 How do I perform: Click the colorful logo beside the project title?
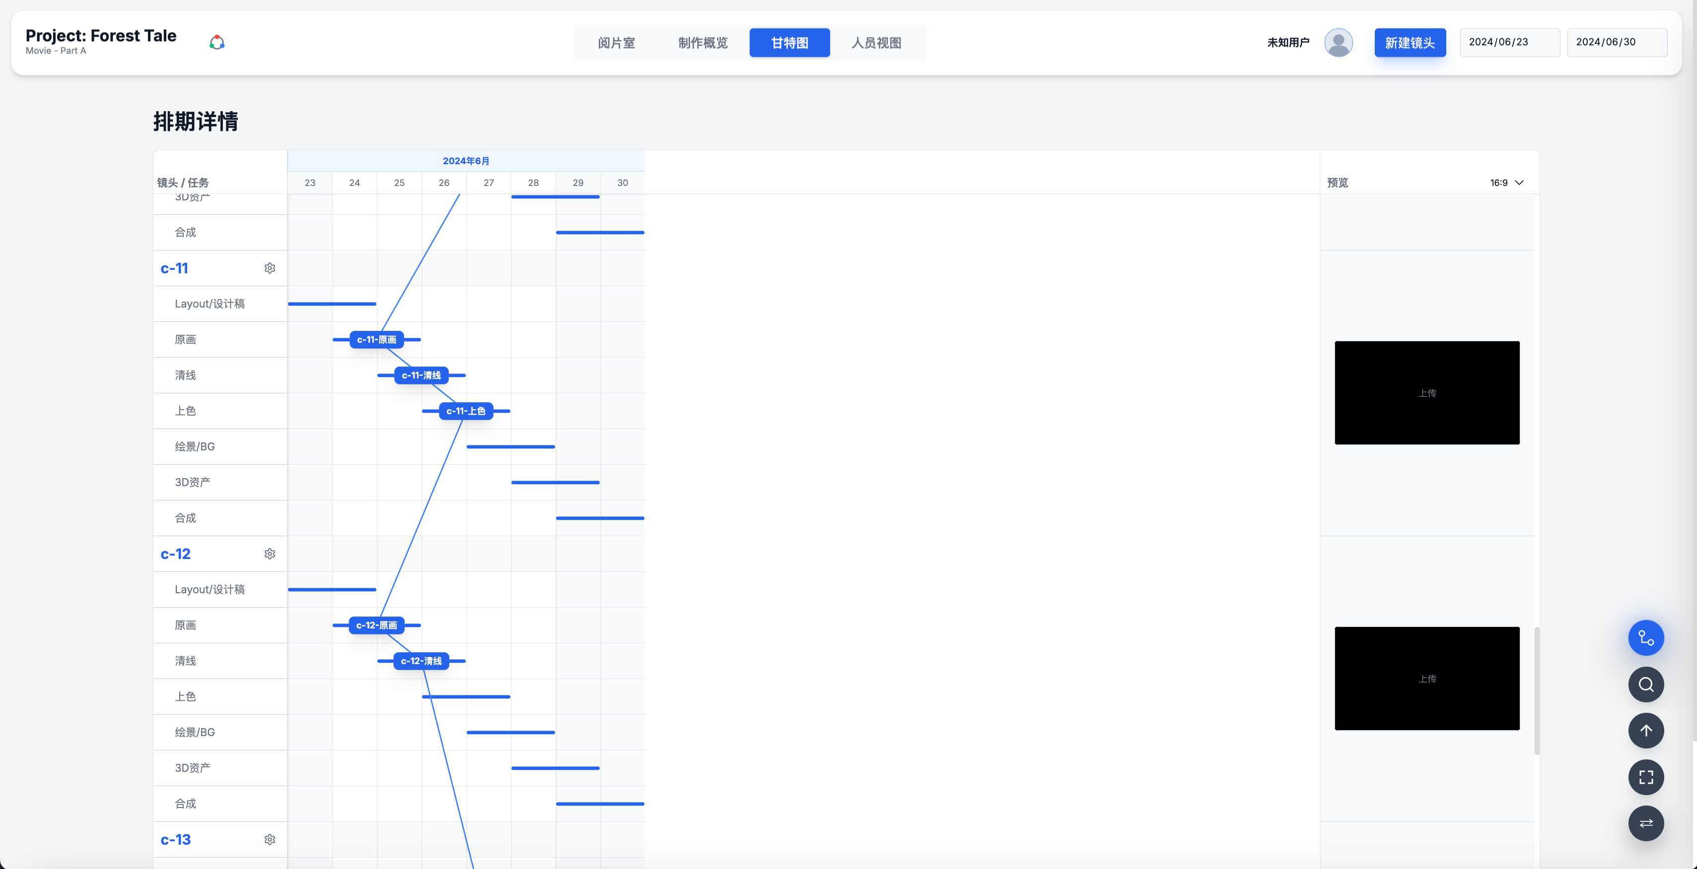pos(217,43)
